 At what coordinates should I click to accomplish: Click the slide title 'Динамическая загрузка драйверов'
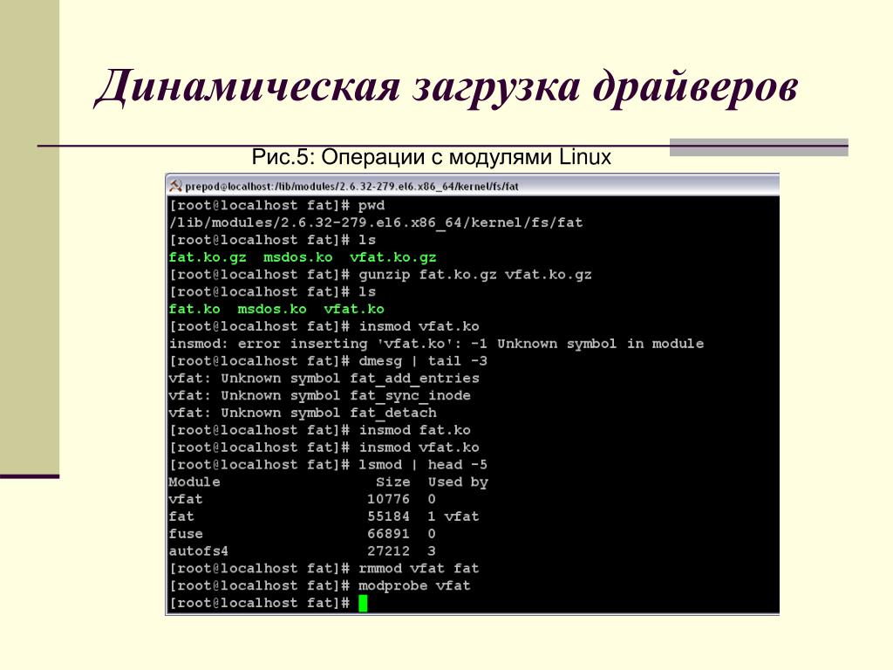[446, 86]
